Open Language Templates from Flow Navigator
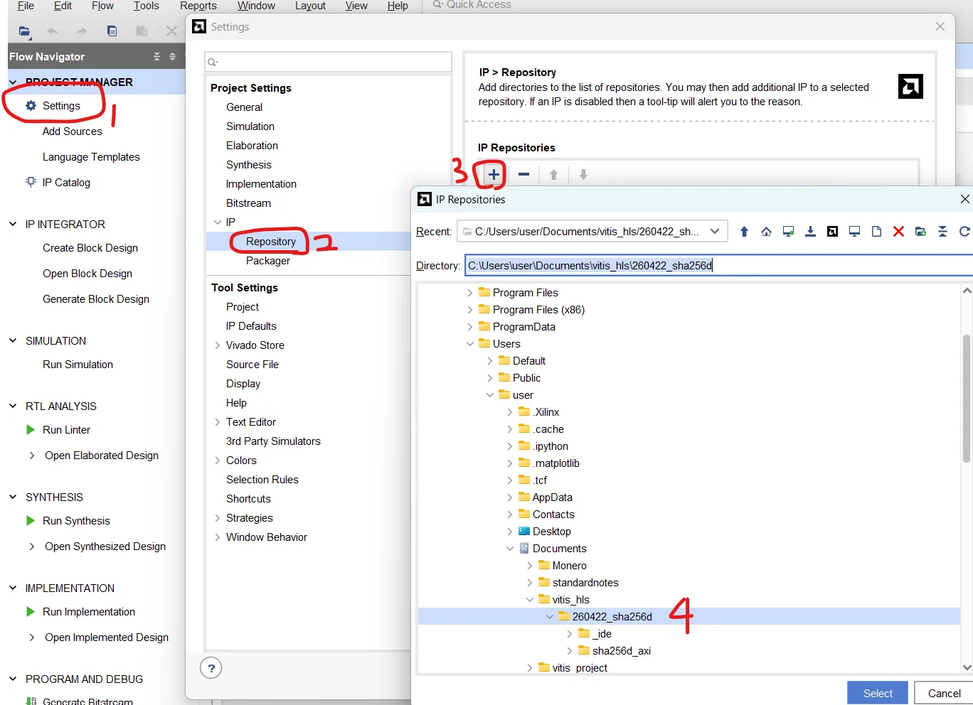The image size is (973, 705). tap(91, 157)
